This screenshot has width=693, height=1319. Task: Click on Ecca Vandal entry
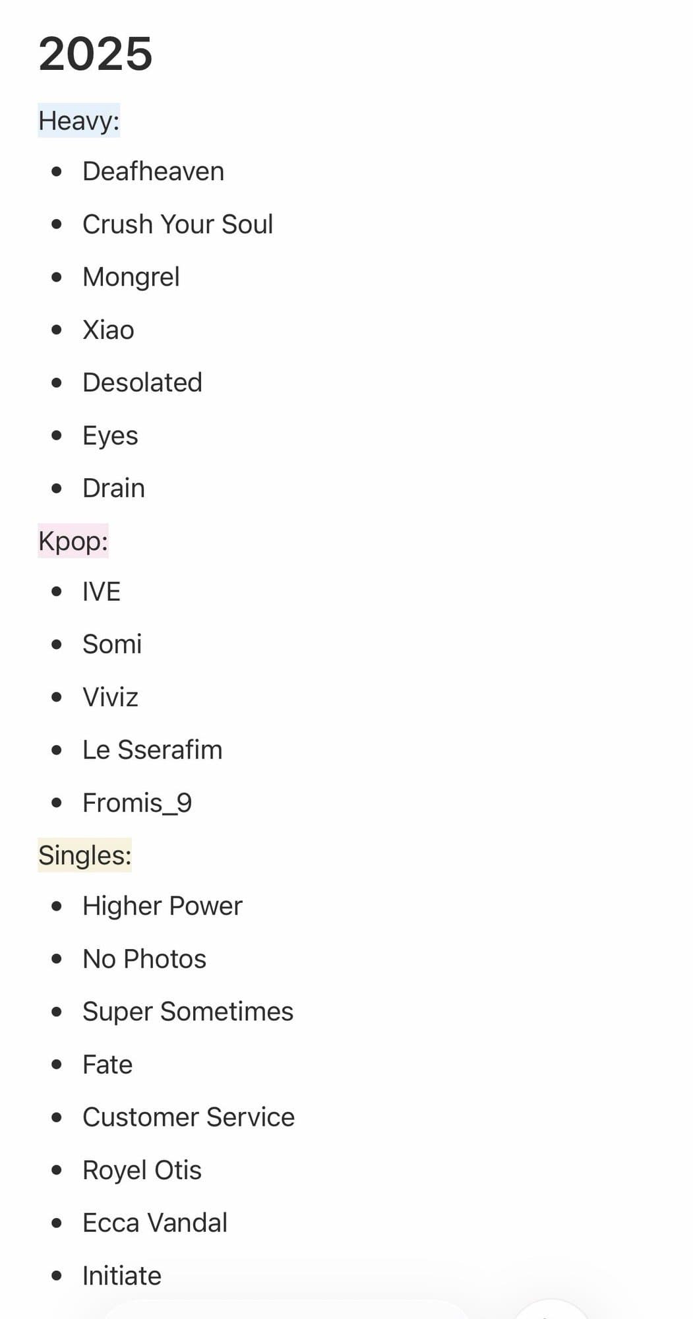click(155, 1223)
